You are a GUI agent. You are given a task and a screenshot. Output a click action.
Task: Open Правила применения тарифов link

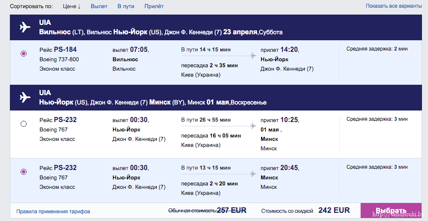coord(53,212)
